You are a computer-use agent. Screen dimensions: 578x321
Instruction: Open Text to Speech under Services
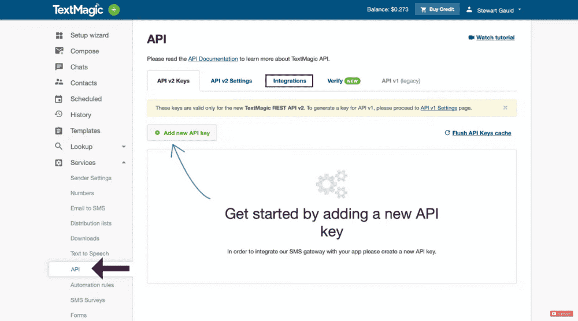pos(90,253)
